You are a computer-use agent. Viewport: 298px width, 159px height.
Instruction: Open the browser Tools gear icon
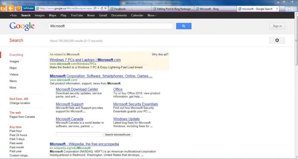coord(295,9)
